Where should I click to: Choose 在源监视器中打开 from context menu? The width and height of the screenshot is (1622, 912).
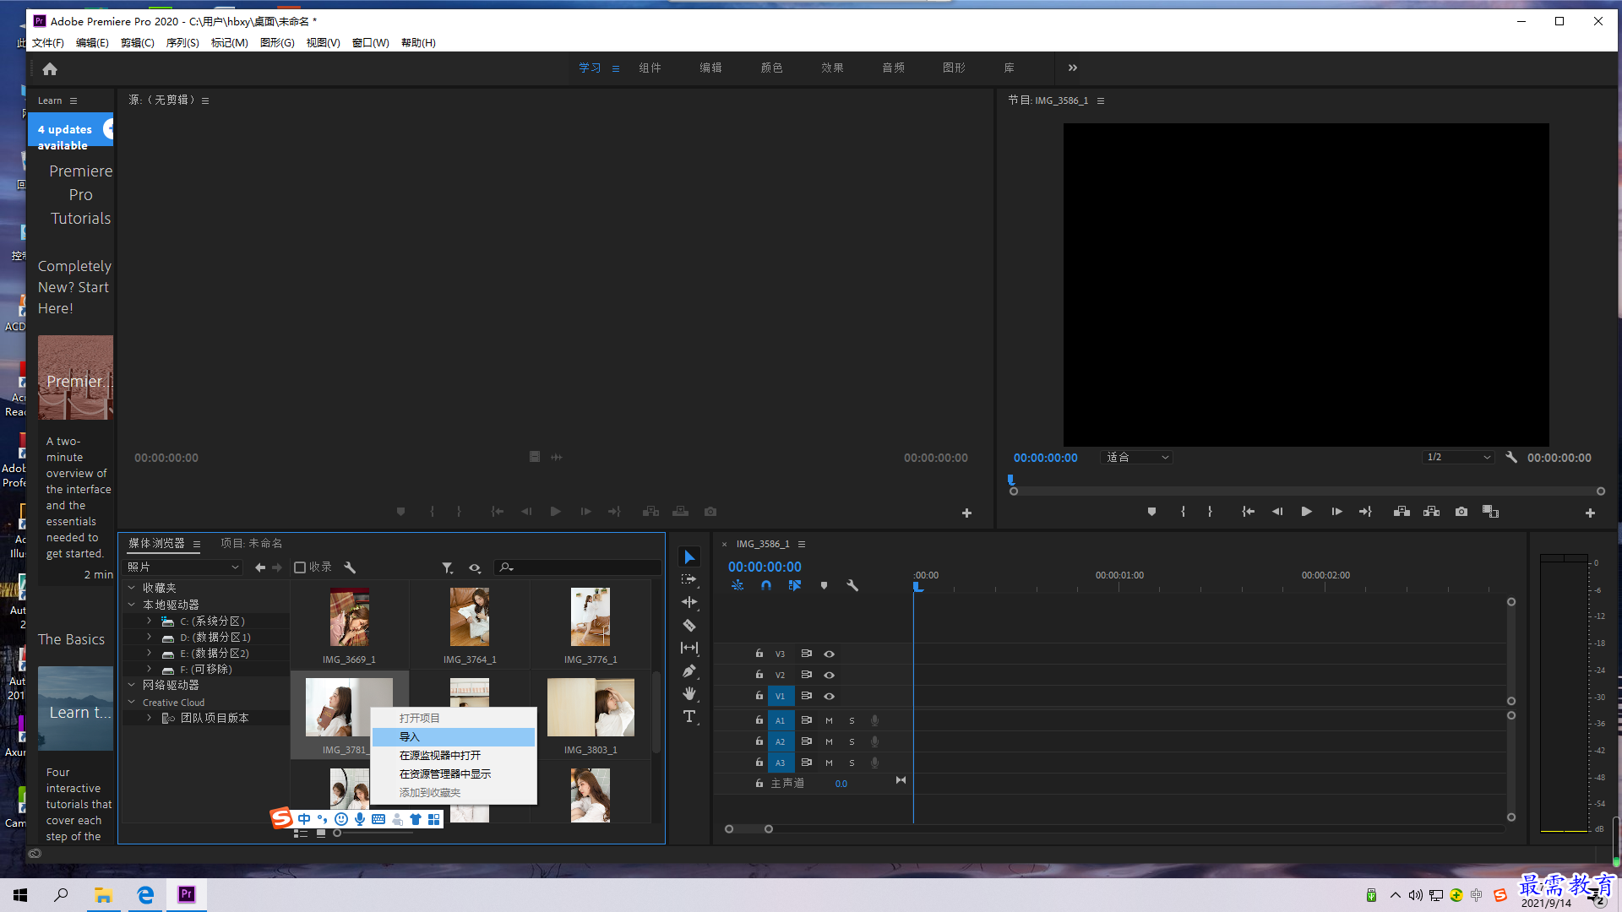(x=454, y=755)
